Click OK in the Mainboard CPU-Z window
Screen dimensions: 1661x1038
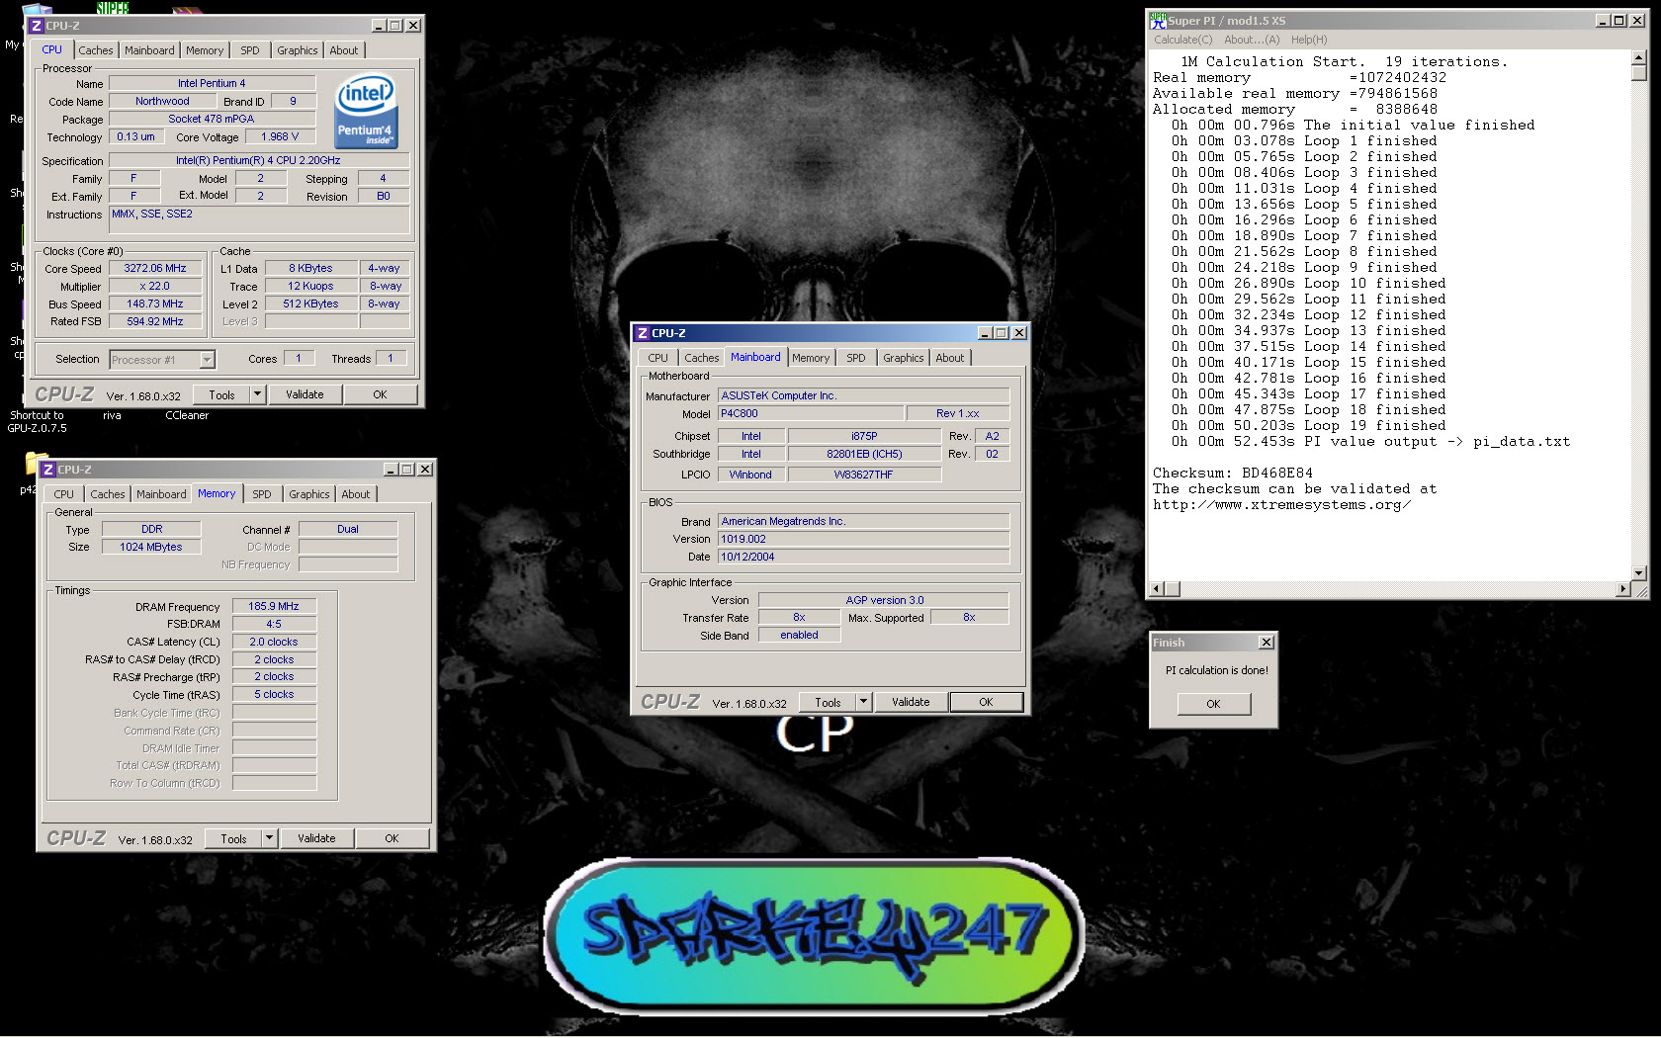click(x=986, y=702)
